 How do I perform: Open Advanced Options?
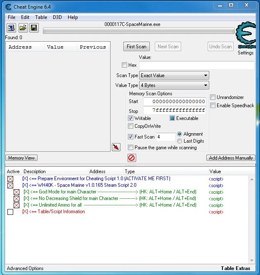[x=25, y=268]
